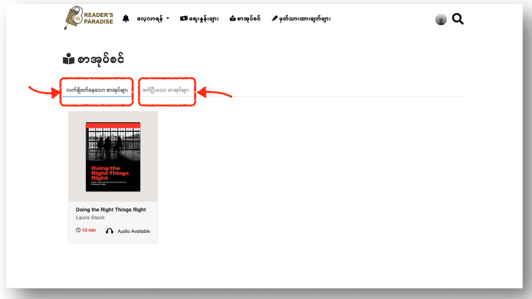The width and height of the screenshot is (532, 299).
Task: Switch to the ဖတ်ပြီးသော စာအုပ်များ tab
Action: pos(166,91)
